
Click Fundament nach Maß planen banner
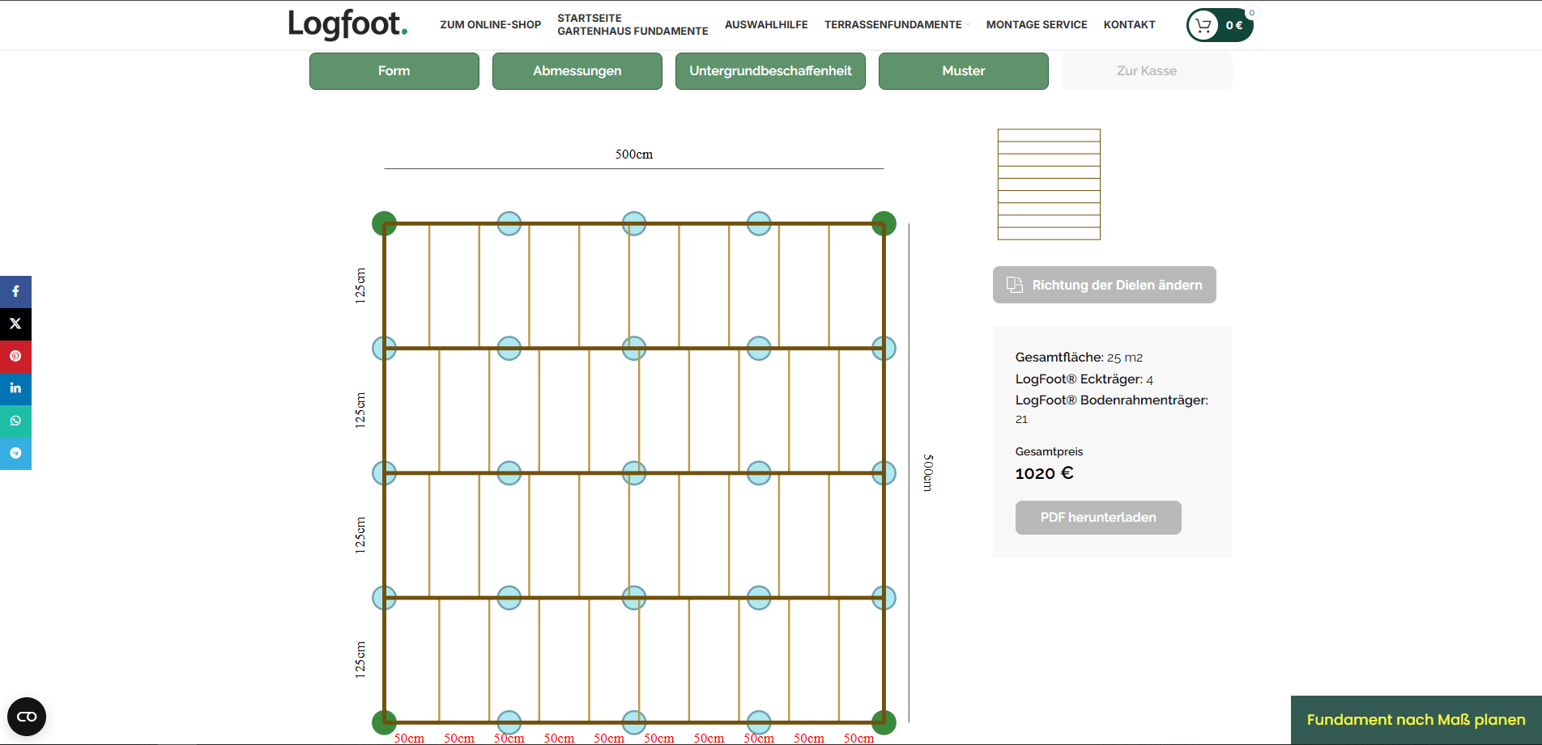pyautogui.click(x=1416, y=720)
